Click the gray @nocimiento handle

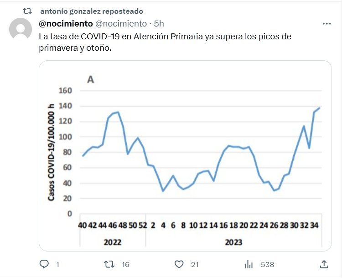(120, 23)
